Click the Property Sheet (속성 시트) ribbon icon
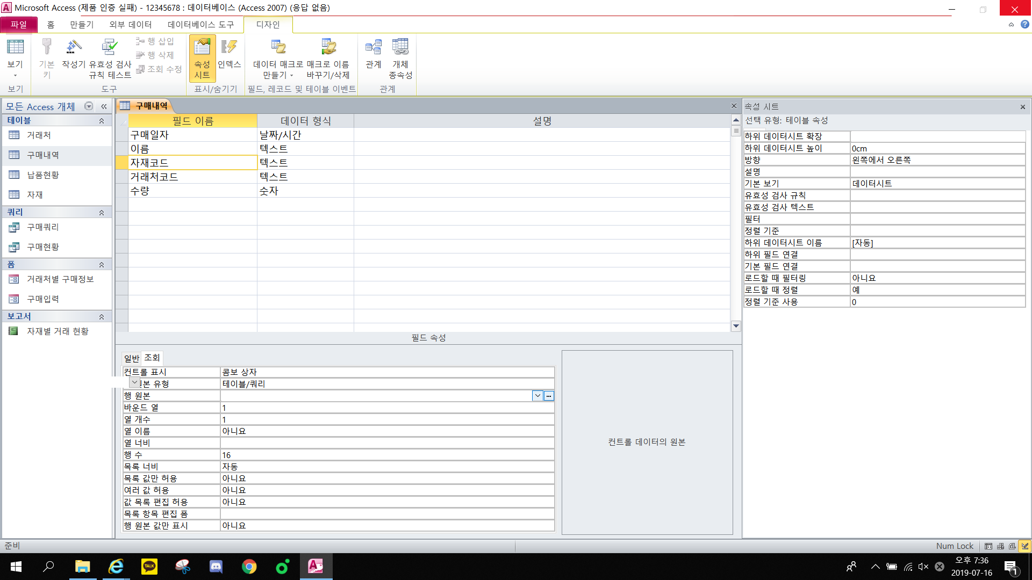The width and height of the screenshot is (1032, 580). tap(202, 58)
